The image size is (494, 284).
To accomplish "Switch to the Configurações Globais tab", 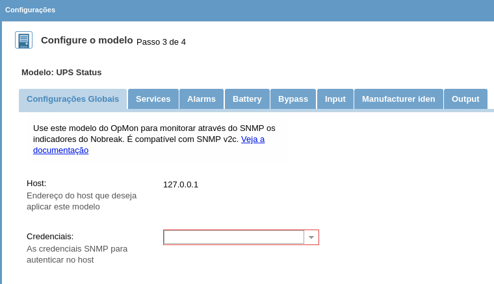I will tap(73, 99).
